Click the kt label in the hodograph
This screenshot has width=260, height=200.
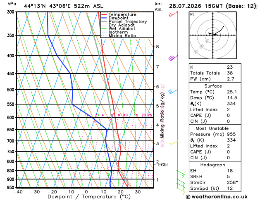[192, 14]
